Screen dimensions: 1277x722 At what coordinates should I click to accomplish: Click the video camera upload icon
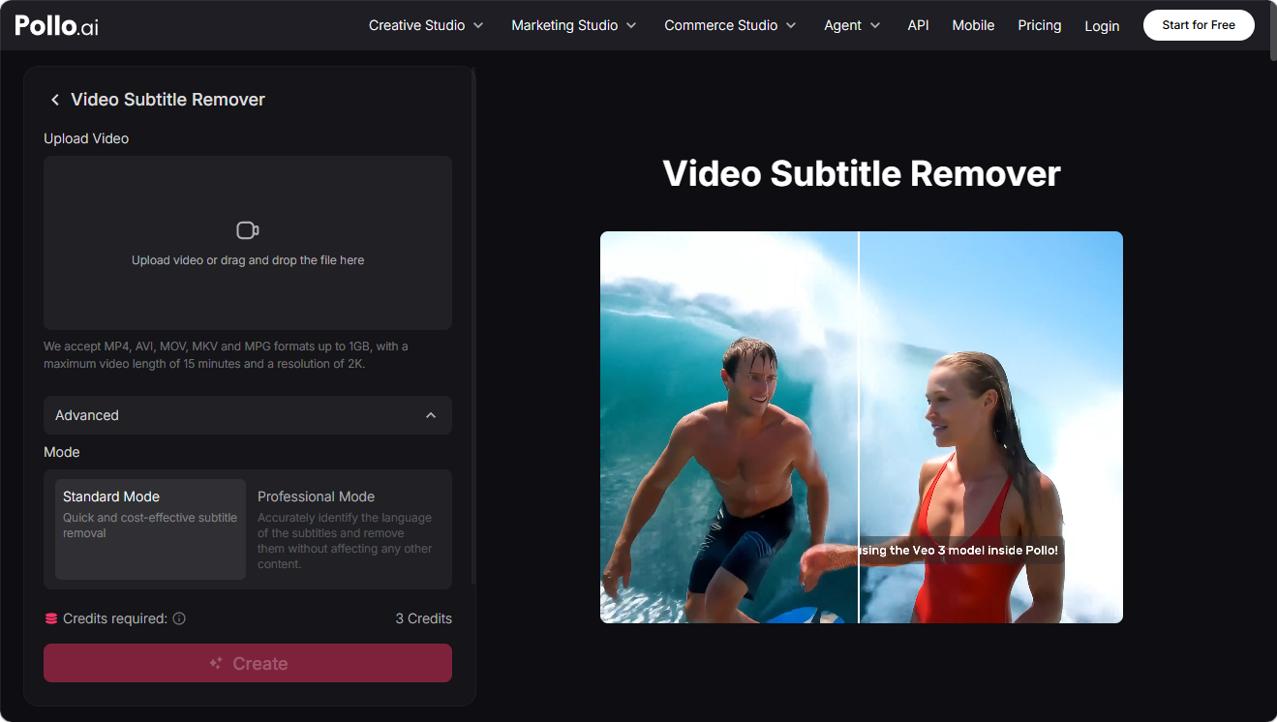[248, 230]
